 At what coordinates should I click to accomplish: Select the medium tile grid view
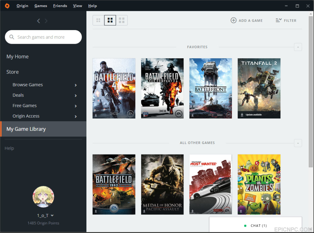coord(110,20)
